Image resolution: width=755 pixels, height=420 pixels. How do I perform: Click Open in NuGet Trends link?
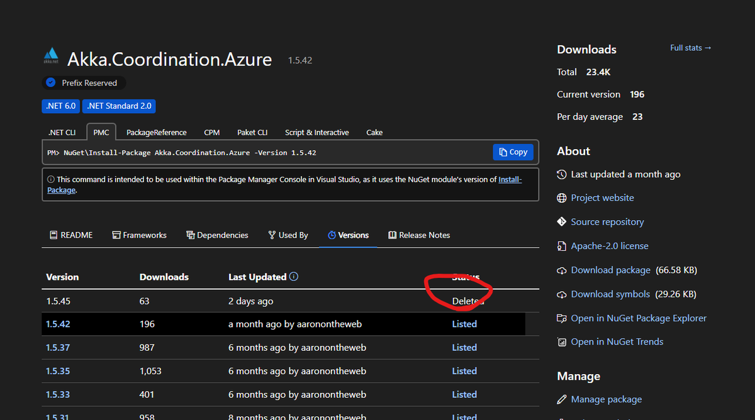click(x=617, y=342)
